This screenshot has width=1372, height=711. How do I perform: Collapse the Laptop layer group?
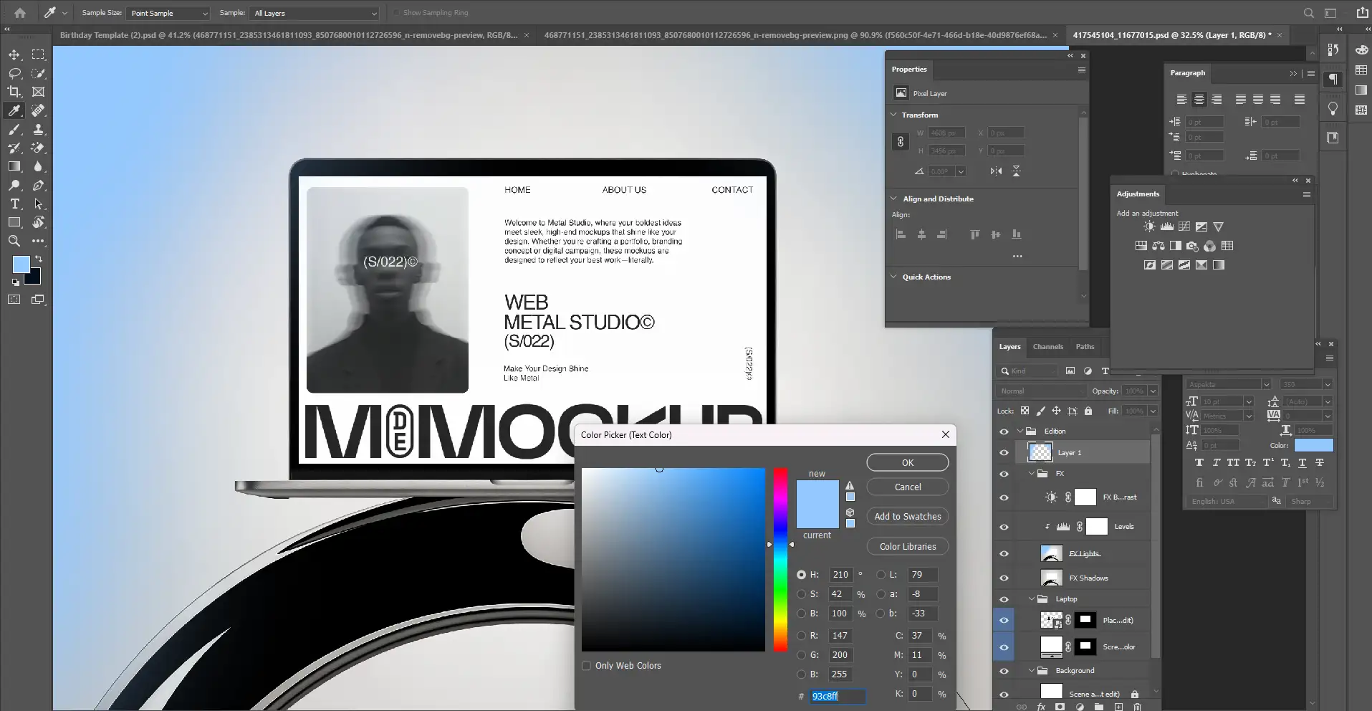tap(1032, 599)
